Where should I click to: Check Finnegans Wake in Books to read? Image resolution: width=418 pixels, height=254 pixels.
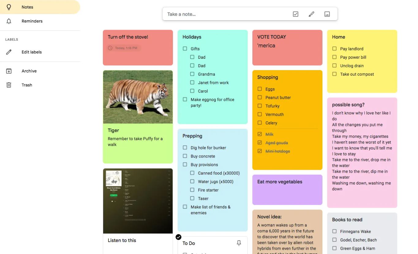334,231
